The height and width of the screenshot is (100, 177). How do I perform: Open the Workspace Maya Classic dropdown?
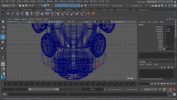[x=160, y=2]
